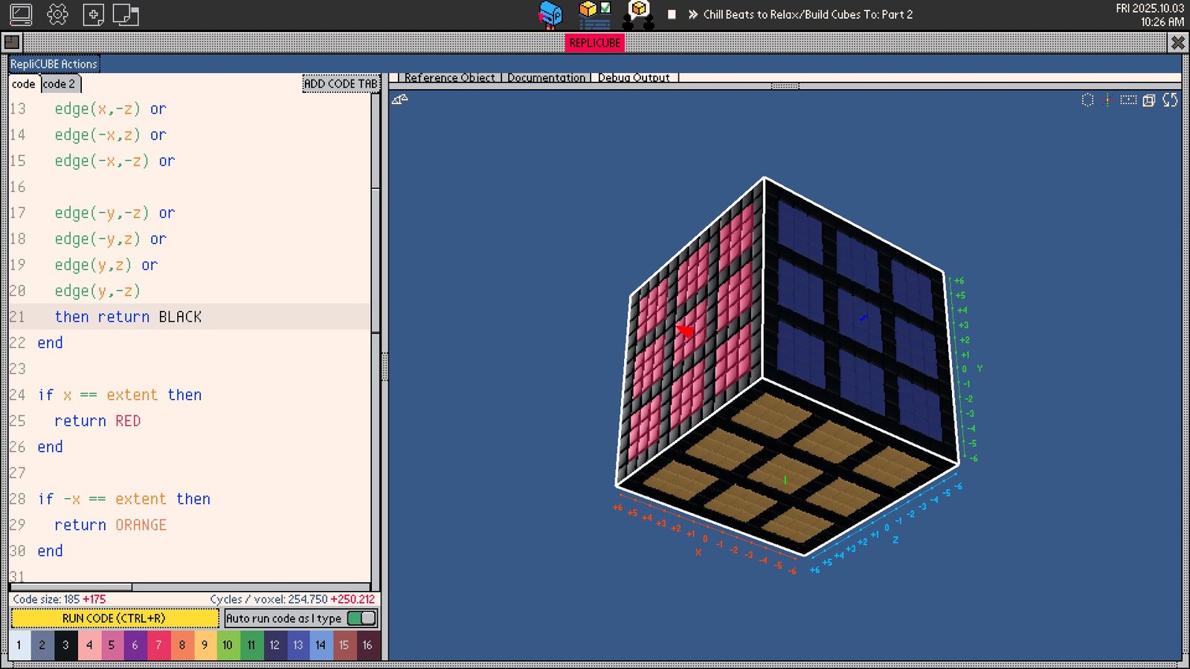This screenshot has height=669, width=1190.
Task: Open settings gear in the top bar
Action: point(57,14)
